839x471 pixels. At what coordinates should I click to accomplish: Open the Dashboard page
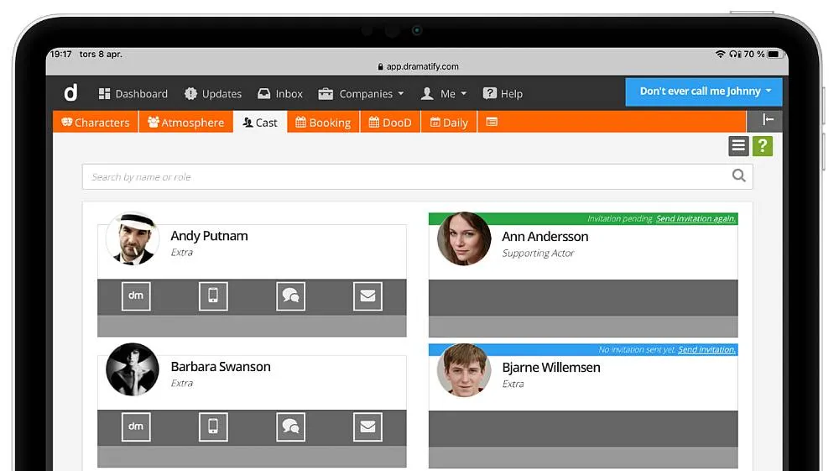pos(133,94)
